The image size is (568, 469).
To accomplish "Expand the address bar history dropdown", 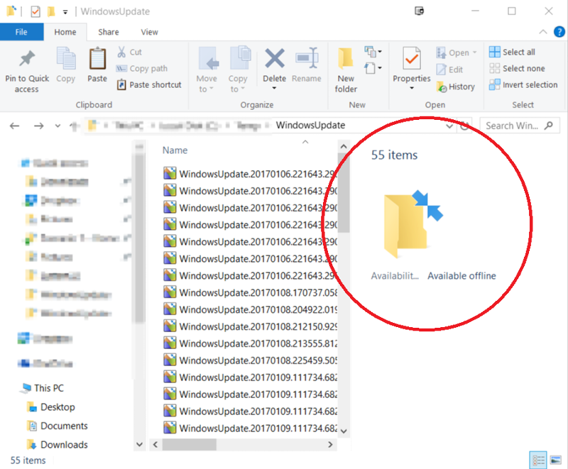I will click(x=449, y=126).
